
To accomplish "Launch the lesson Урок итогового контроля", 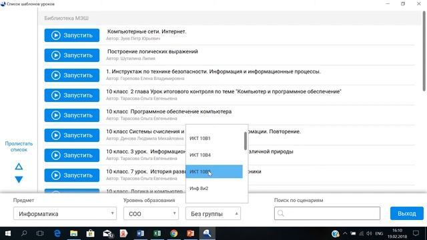I will click(72, 95).
